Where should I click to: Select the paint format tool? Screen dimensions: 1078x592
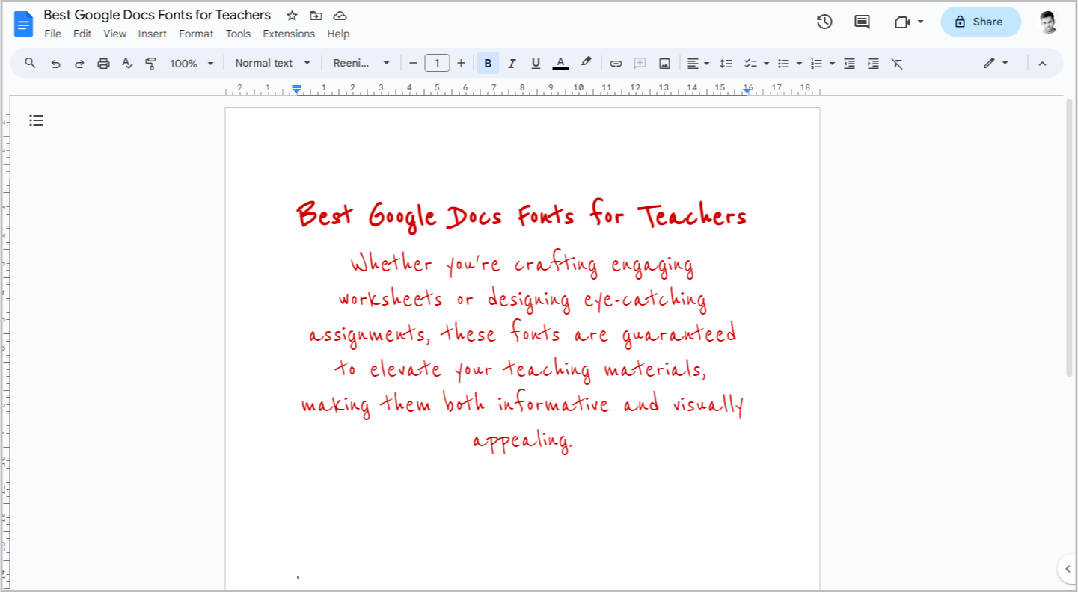coord(151,63)
